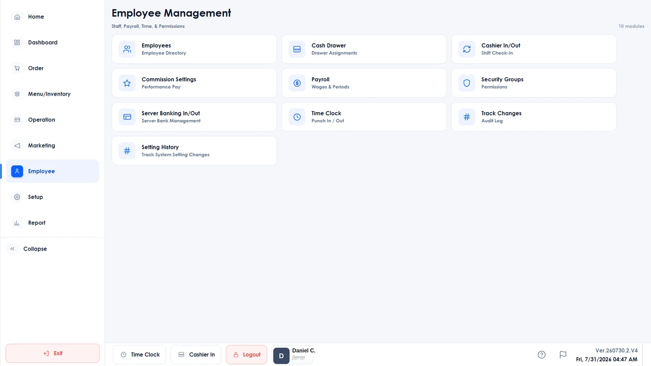651x366 pixels.
Task: Click the user avatar letter D
Action: (281, 356)
